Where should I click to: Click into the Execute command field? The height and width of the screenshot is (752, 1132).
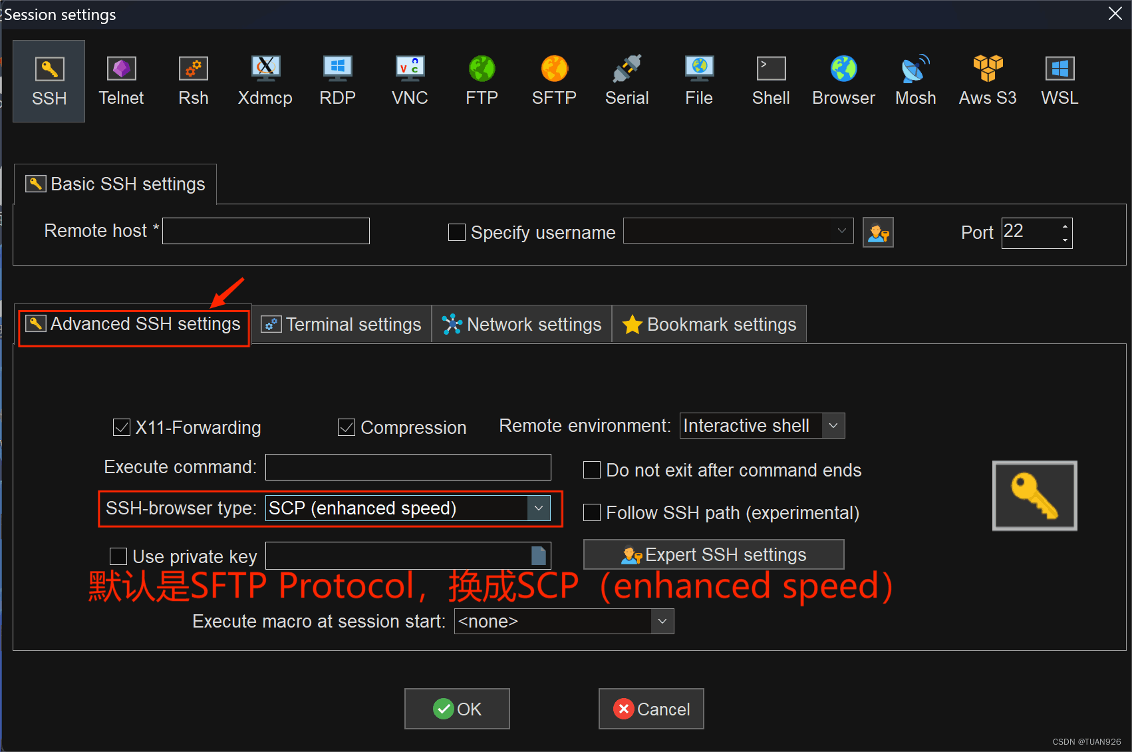point(408,467)
